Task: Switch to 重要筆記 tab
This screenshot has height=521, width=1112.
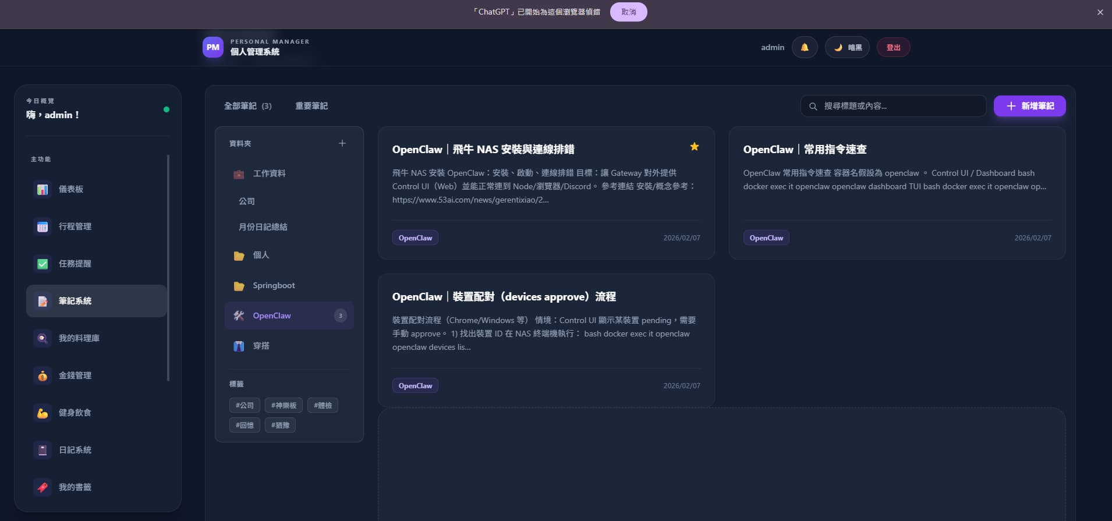Action: (311, 106)
